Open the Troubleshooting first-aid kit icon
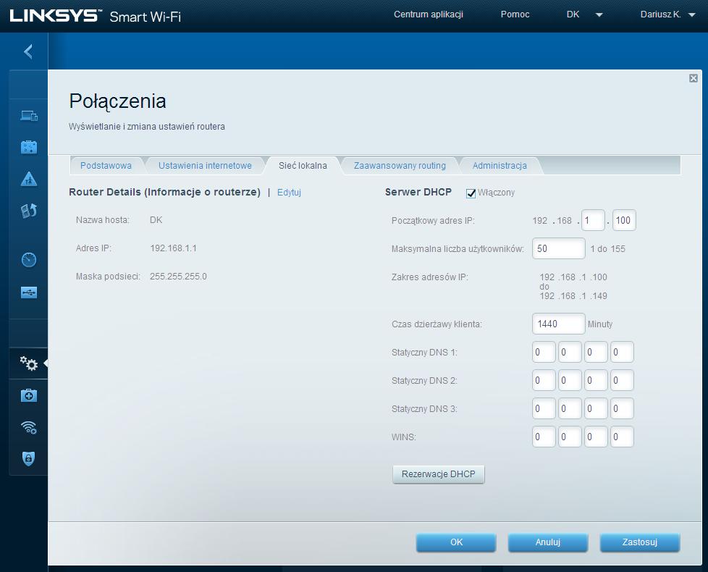Image resolution: width=708 pixels, height=572 pixels. pyautogui.click(x=28, y=395)
